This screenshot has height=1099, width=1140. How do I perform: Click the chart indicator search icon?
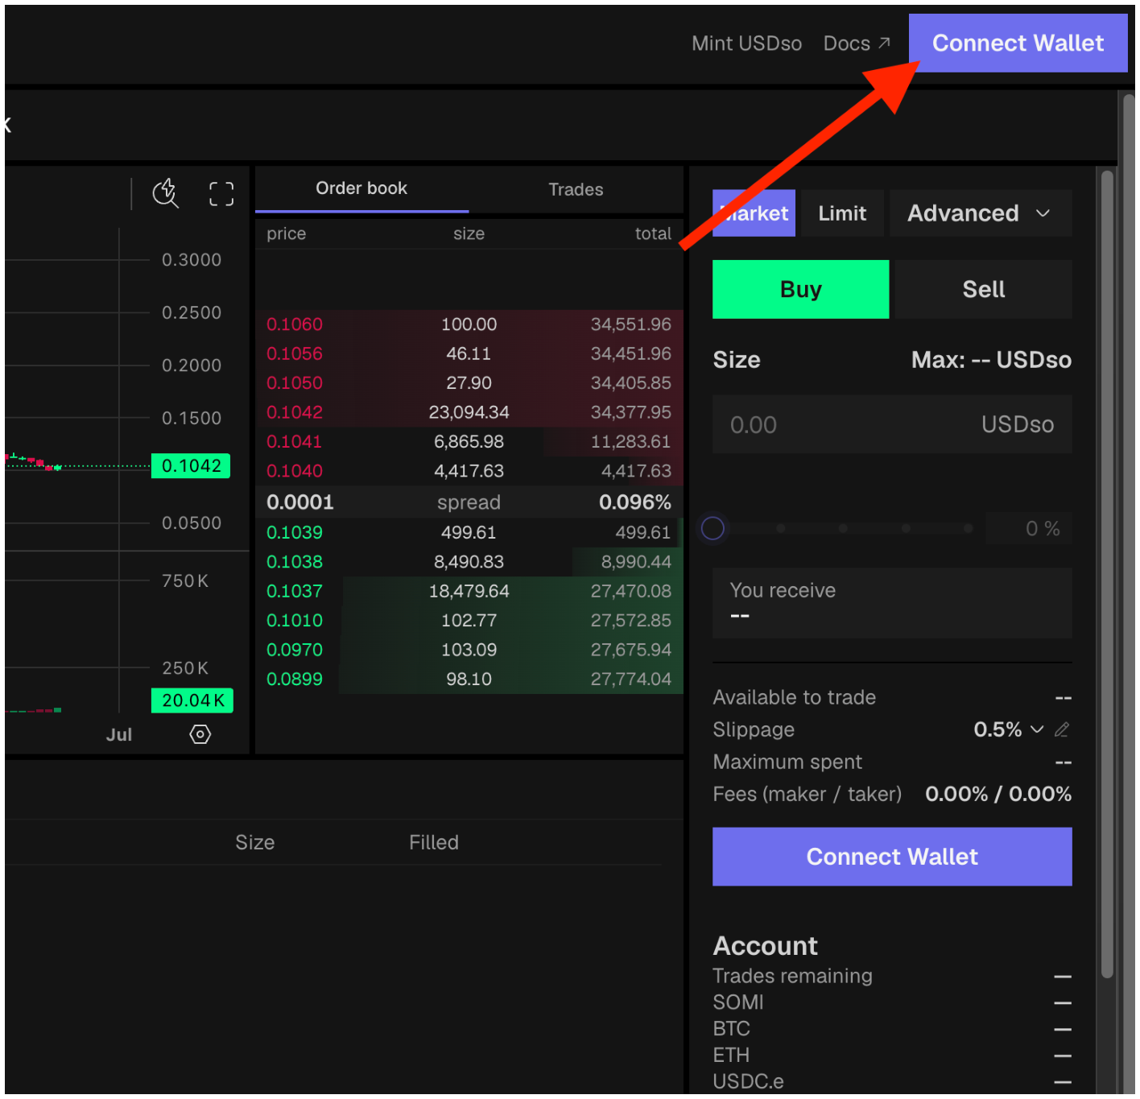[x=166, y=193]
